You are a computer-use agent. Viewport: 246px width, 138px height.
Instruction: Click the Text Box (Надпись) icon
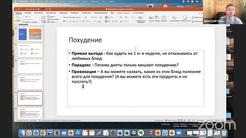point(164,18)
